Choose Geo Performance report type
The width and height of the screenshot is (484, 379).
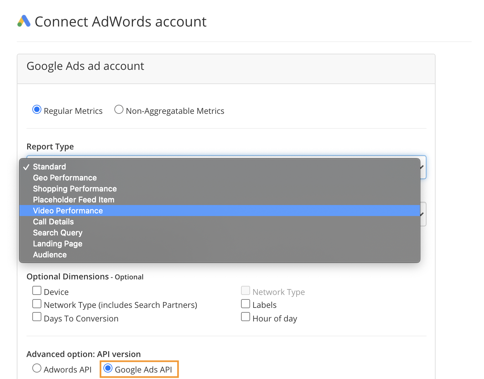(x=220, y=178)
